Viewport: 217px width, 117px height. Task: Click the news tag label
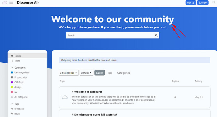pyautogui.click(x=17, y=114)
